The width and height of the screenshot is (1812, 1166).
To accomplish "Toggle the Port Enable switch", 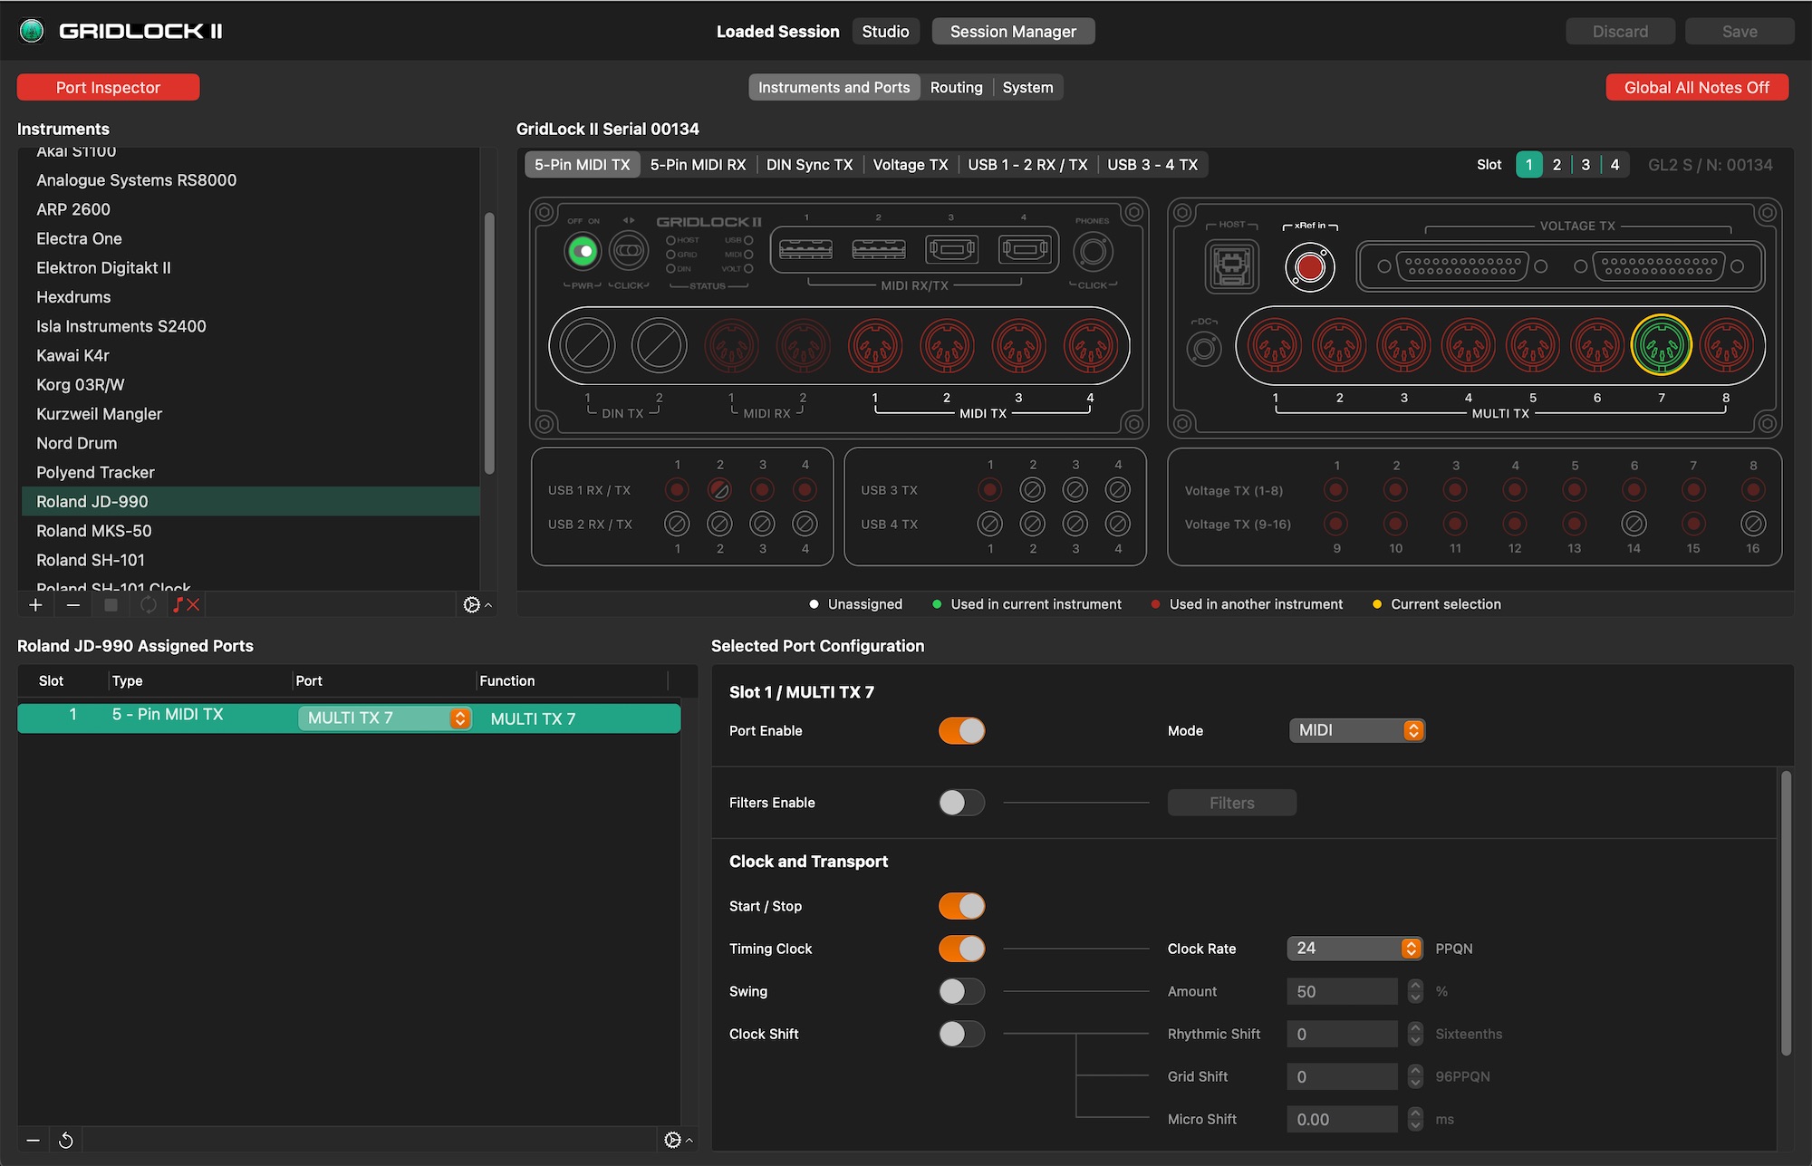I will click(x=961, y=731).
